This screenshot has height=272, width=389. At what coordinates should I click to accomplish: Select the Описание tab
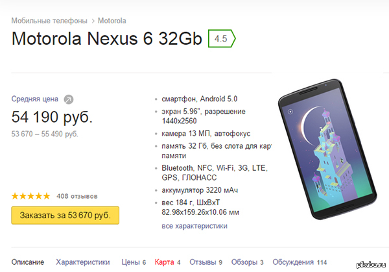pos(28,262)
